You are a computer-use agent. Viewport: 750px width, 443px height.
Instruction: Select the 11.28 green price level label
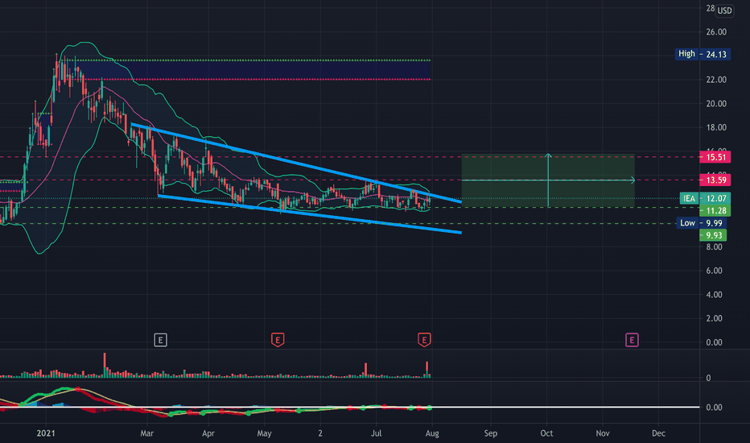(x=715, y=211)
